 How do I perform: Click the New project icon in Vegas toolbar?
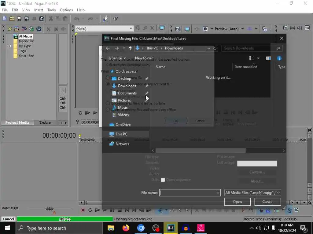coord(4,19)
